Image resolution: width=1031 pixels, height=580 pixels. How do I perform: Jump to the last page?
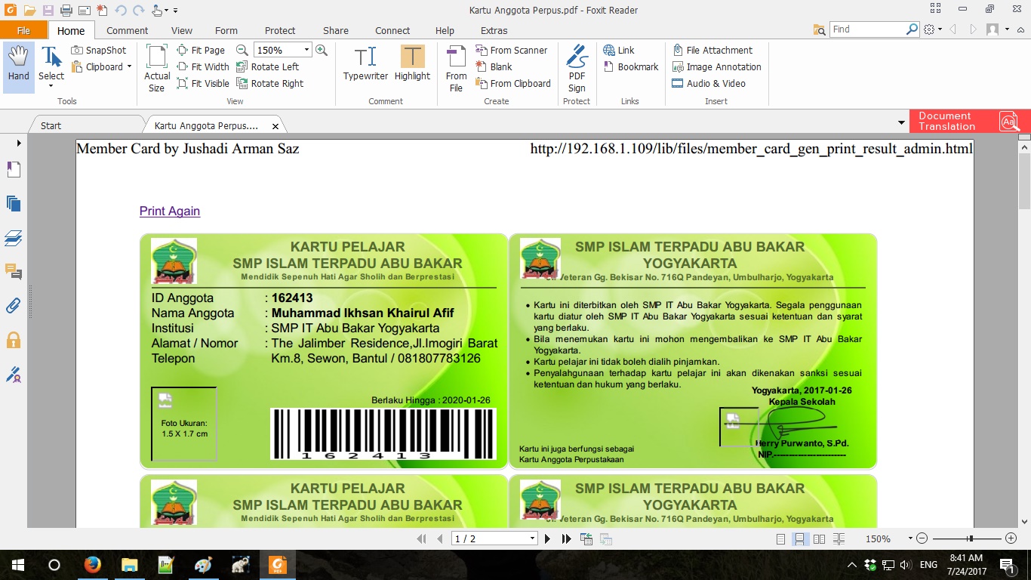[566, 538]
